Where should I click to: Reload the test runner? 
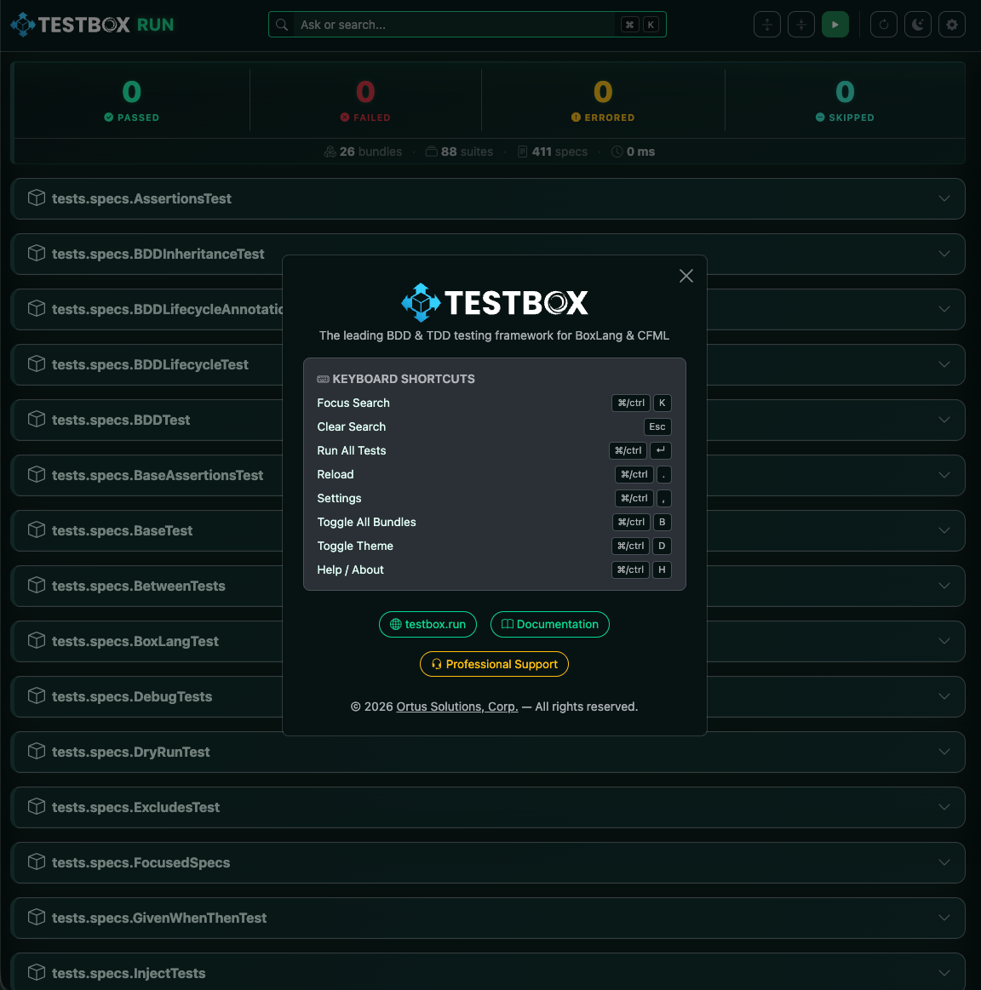[883, 24]
